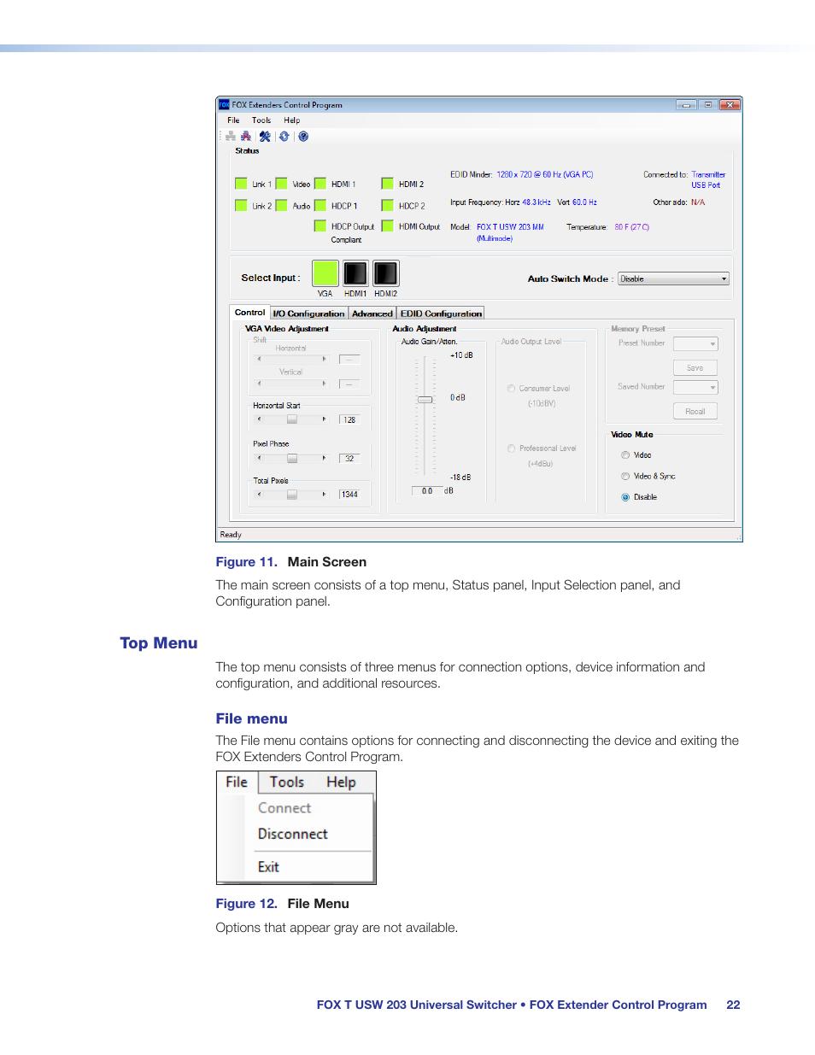Click Exit in the File menu figure
The height and width of the screenshot is (1055, 815).
268,866
